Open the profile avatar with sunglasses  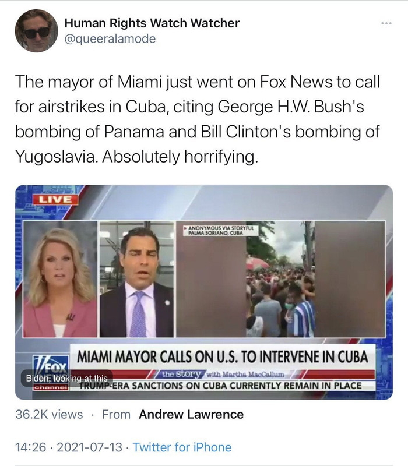pyautogui.click(x=37, y=31)
